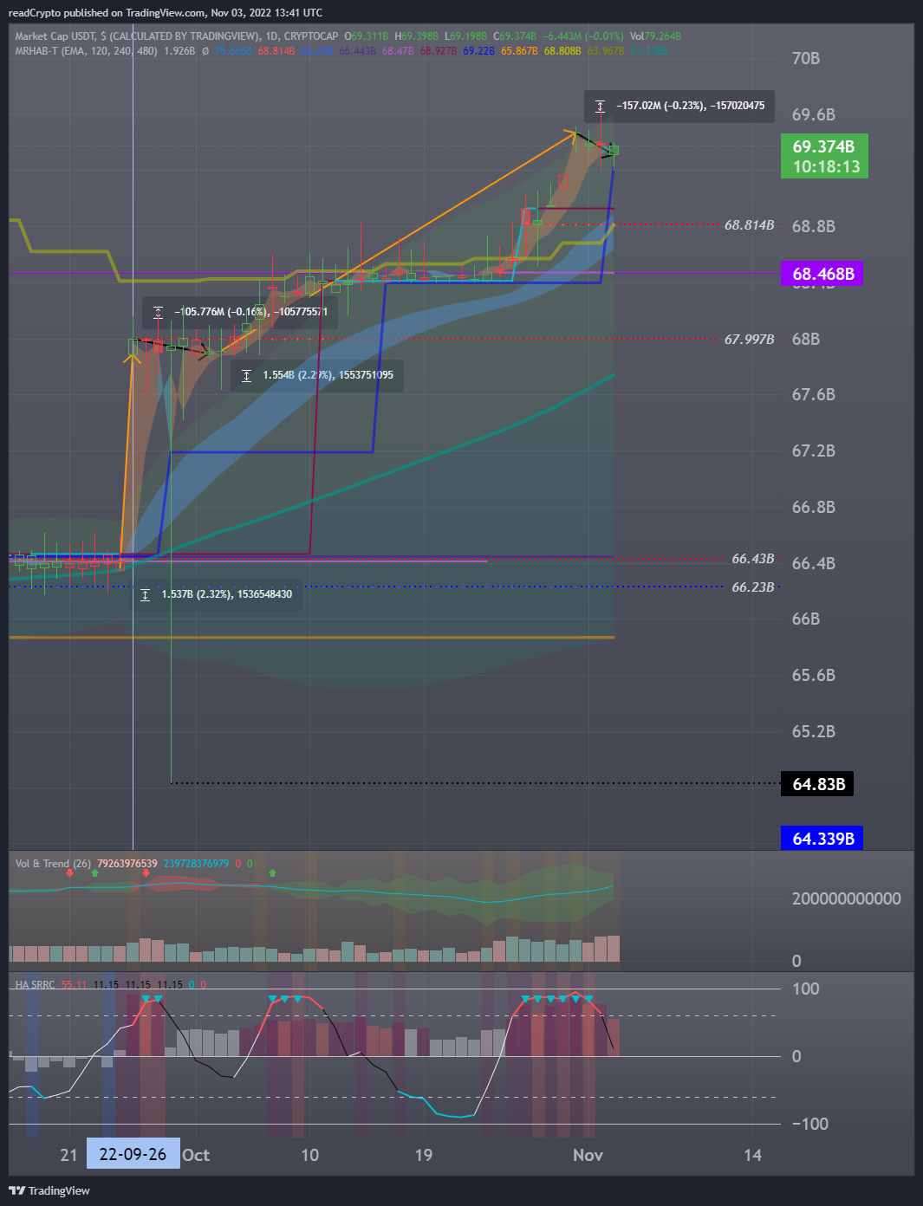The image size is (923, 1206).
Task: Click the 100 axis label in HA SRRC pane
Action: tap(805, 989)
